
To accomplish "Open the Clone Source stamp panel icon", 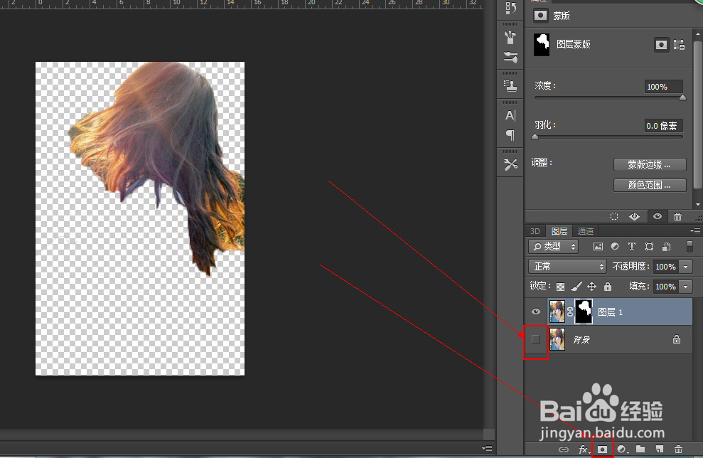I will click(x=510, y=85).
